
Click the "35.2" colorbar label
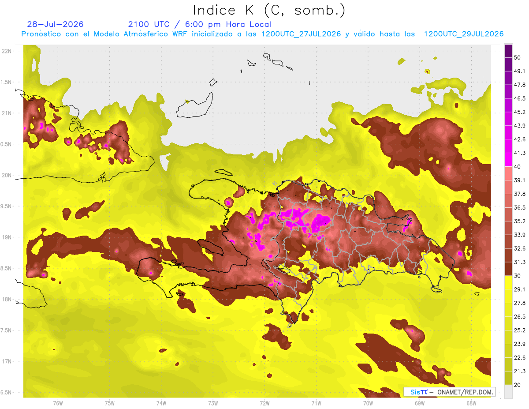click(520, 221)
